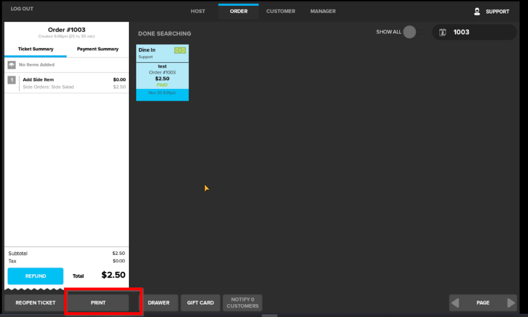Go to next page with right arrow
Viewport: 528px width, 317px height.
[x=511, y=303]
